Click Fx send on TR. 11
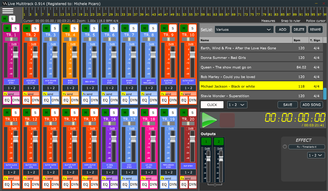 11,178
